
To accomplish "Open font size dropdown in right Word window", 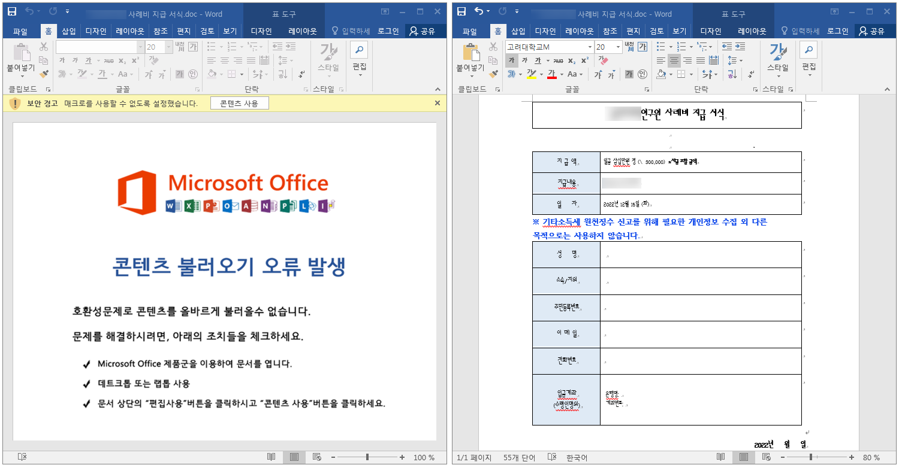I will coord(617,47).
